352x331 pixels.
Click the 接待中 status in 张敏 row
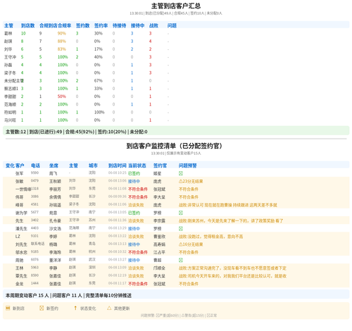pos(134,182)
